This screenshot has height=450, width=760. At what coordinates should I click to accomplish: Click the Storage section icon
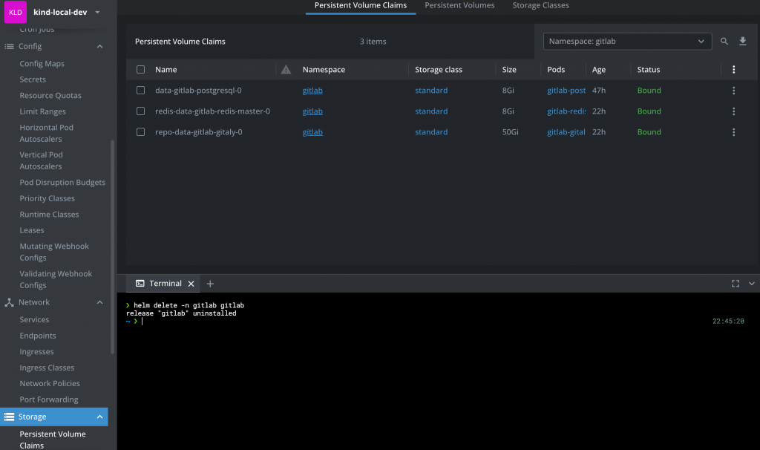point(9,417)
